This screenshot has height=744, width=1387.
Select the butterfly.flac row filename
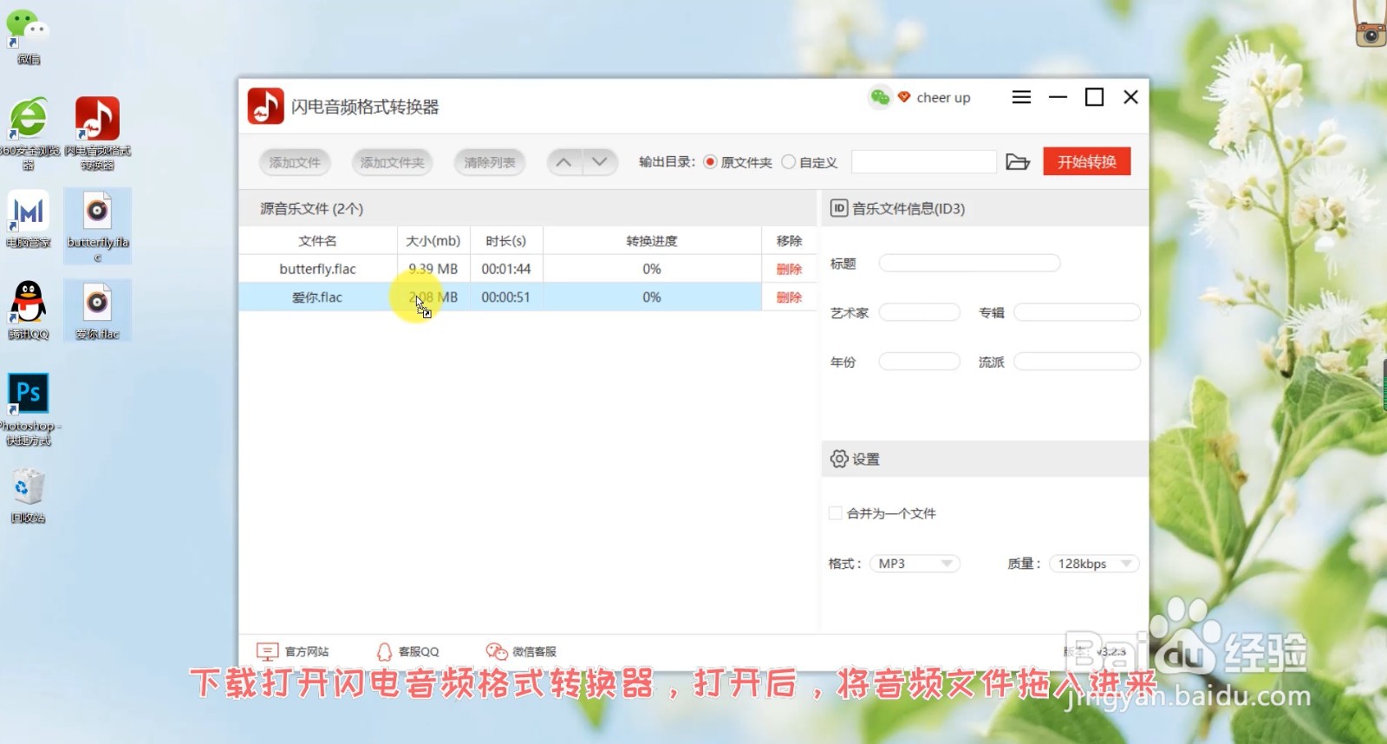[x=317, y=269]
